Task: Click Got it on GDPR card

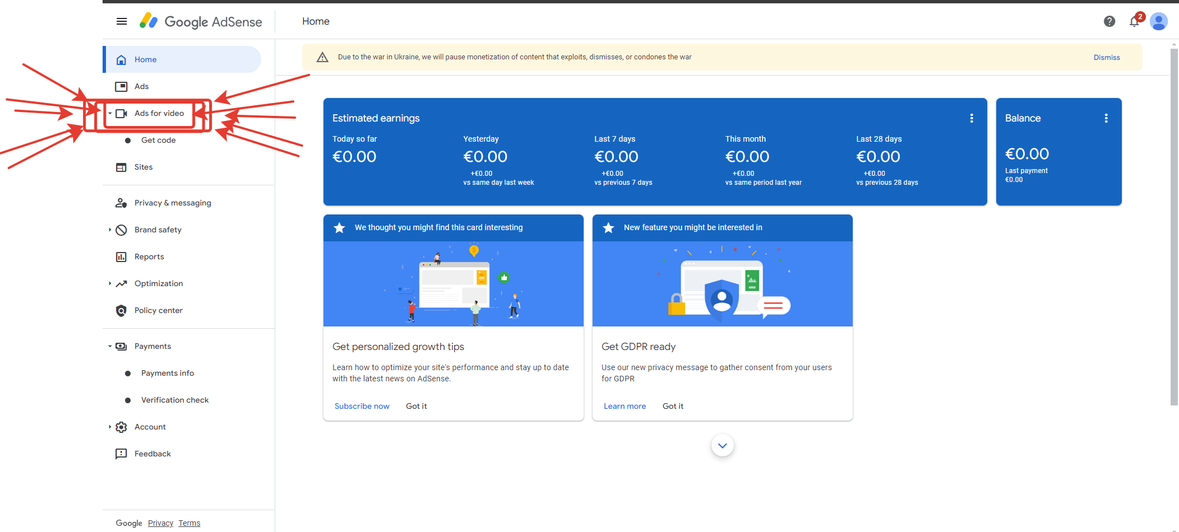Action: coord(673,407)
